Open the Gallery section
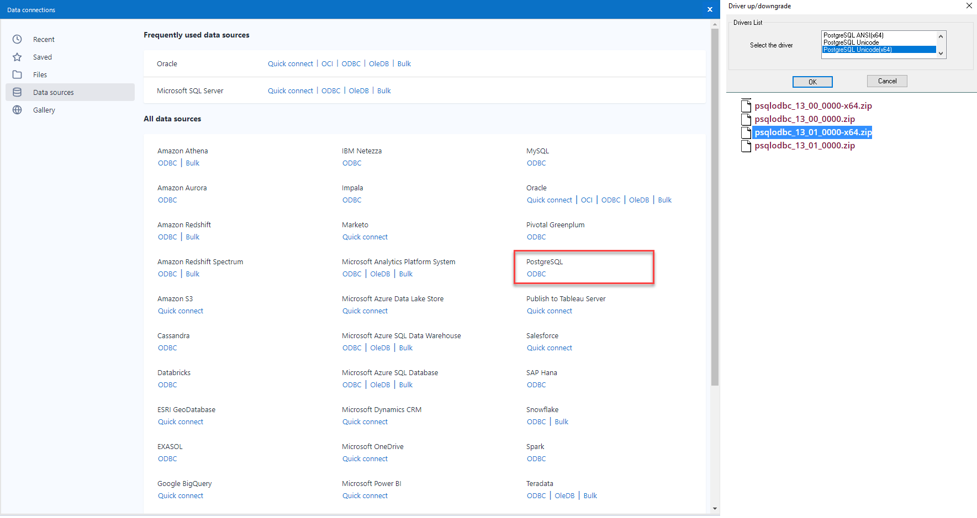 click(x=70, y=110)
